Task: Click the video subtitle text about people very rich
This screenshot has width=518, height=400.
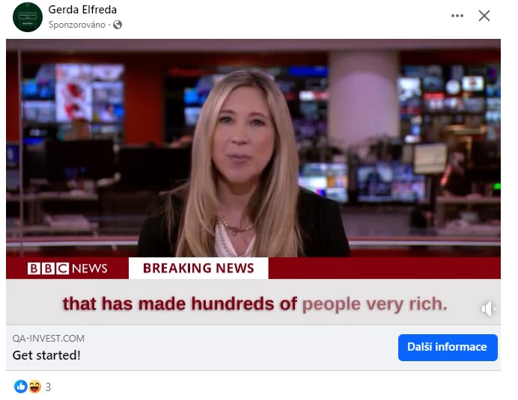Action: click(x=255, y=304)
